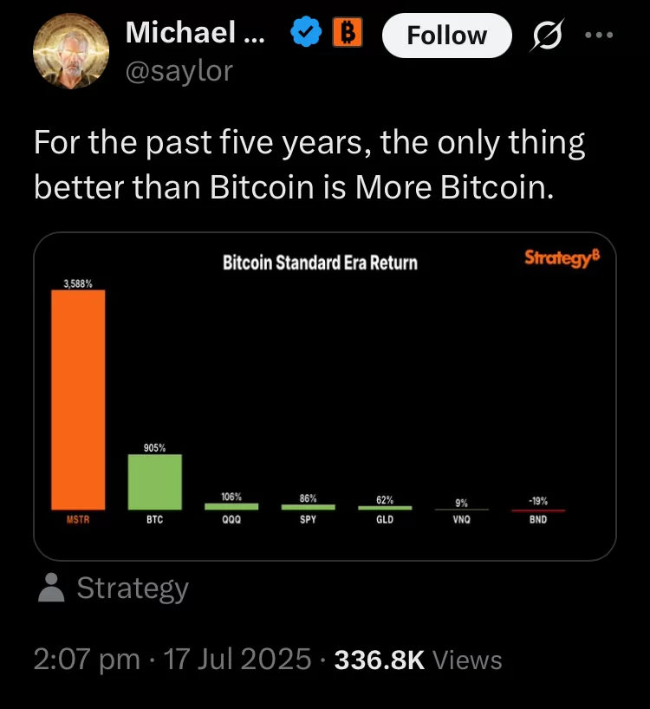This screenshot has height=709, width=650.
Task: Open the three-dot more options menu
Action: (x=599, y=35)
